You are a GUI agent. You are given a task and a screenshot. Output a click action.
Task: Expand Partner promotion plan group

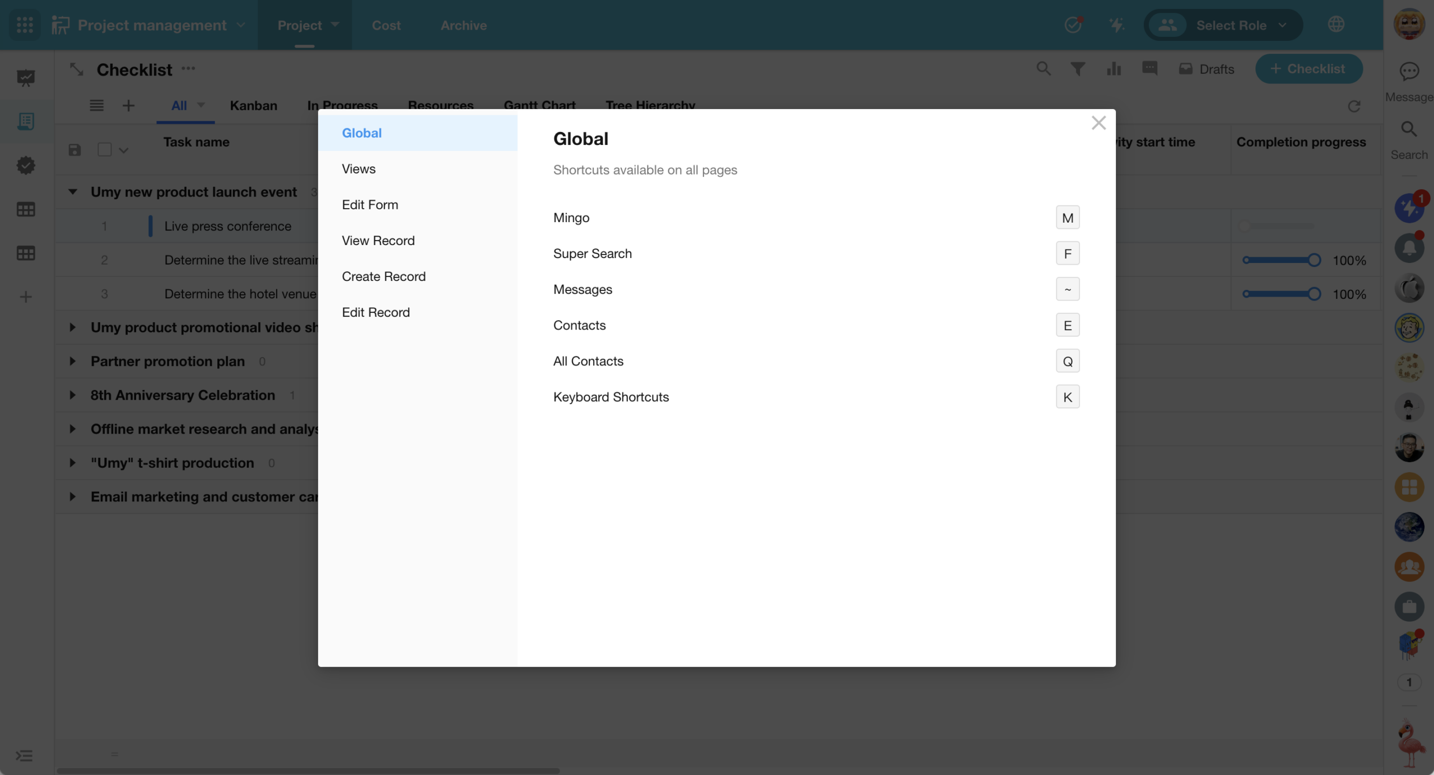(73, 361)
